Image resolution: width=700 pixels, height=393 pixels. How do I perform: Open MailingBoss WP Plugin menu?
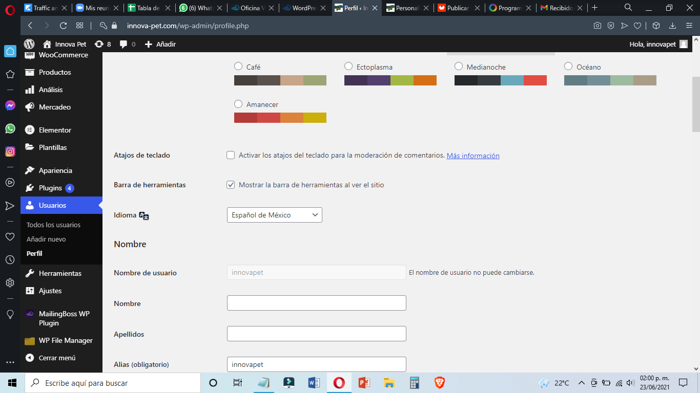61,318
